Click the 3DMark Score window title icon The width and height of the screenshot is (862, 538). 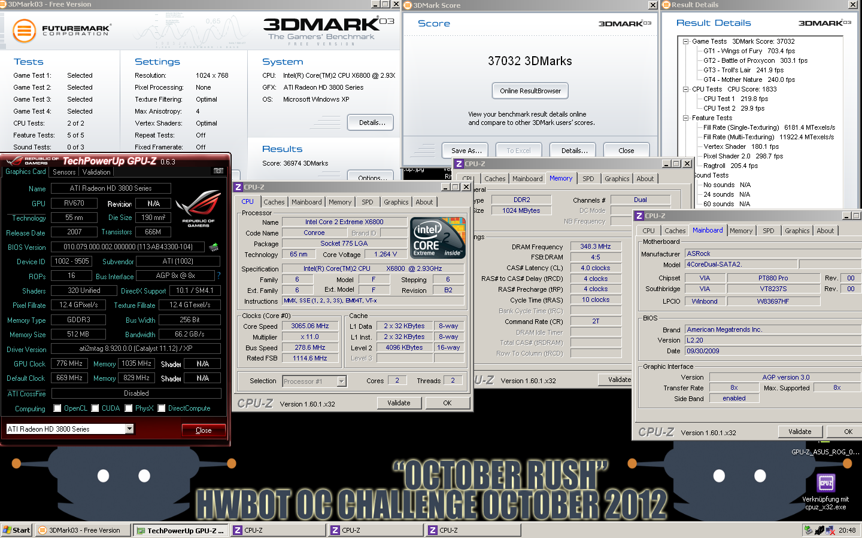tap(408, 5)
